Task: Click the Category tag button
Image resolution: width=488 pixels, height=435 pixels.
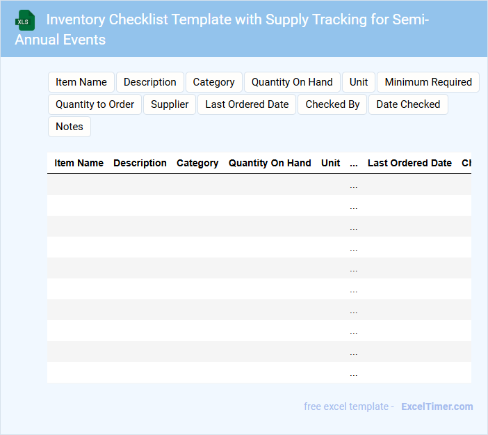Action: click(x=214, y=82)
